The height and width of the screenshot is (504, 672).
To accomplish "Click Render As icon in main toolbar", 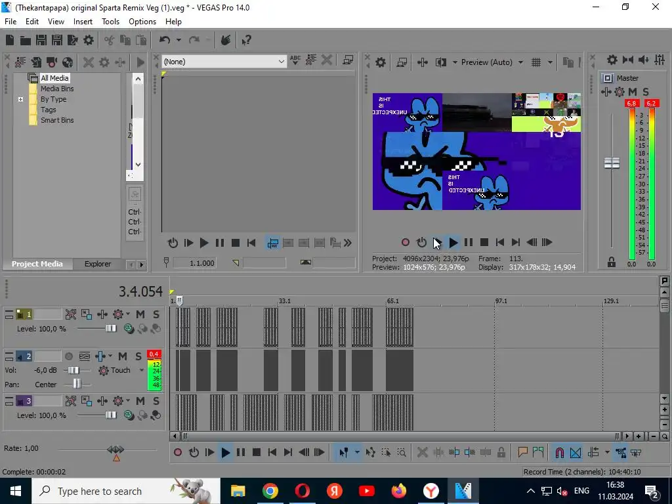I will pyautogui.click(x=72, y=40).
